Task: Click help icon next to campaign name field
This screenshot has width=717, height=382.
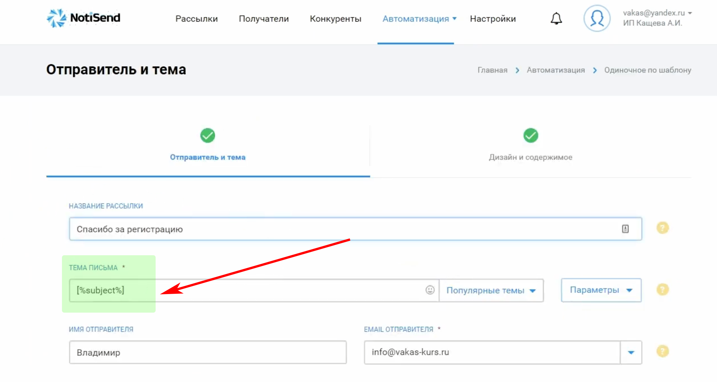Action: (x=662, y=228)
